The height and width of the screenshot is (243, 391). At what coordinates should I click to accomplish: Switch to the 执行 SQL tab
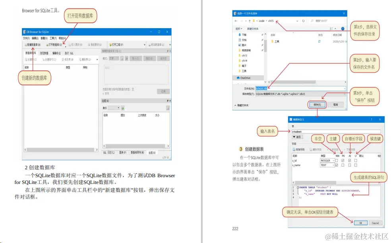69,53
